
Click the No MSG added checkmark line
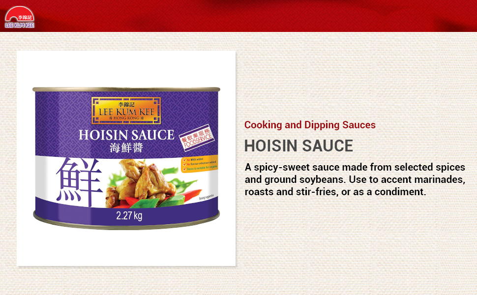(193, 159)
